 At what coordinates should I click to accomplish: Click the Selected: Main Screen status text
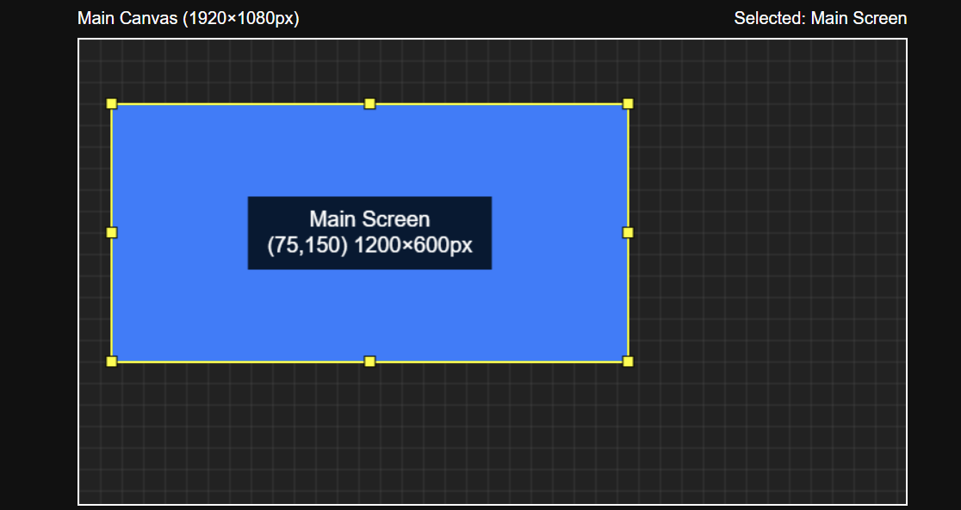point(820,18)
